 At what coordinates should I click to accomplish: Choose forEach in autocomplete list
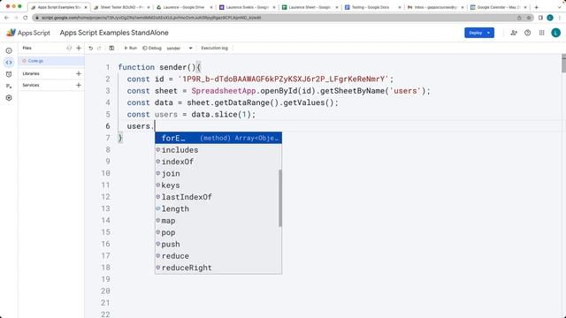tap(218, 138)
